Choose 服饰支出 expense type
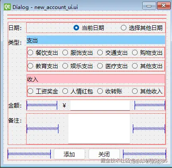The image size is (172, 168). [x=77, y=53]
